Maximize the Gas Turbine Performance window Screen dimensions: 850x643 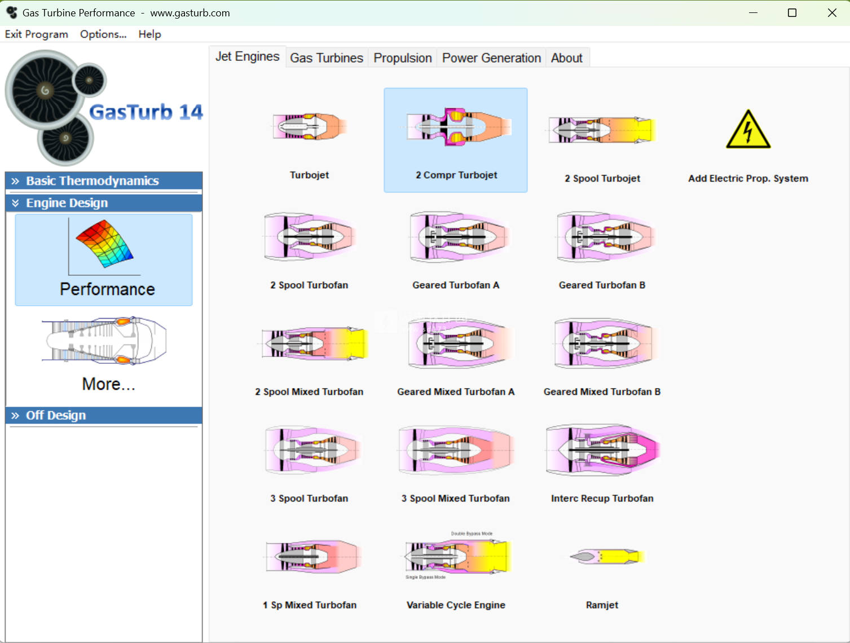[792, 12]
